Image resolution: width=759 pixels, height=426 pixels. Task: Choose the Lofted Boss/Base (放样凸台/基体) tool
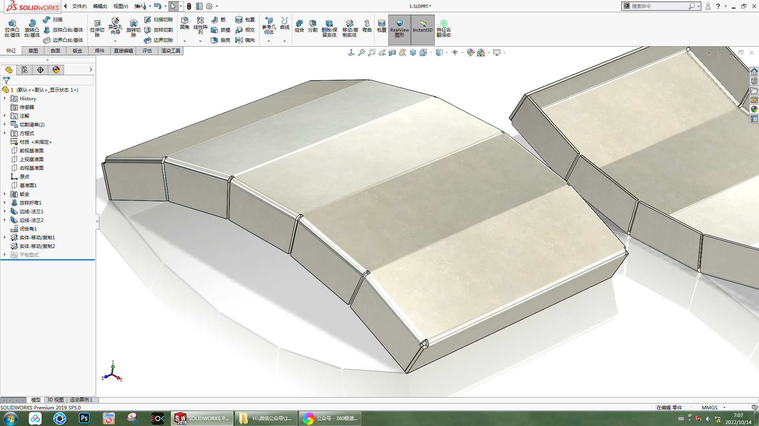tap(63, 30)
